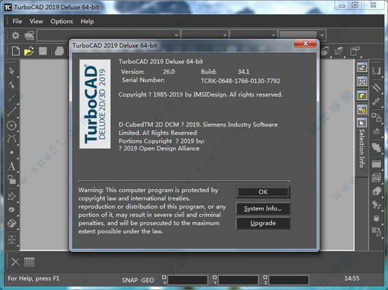Choose the Arc/curve tool

pos(12,139)
